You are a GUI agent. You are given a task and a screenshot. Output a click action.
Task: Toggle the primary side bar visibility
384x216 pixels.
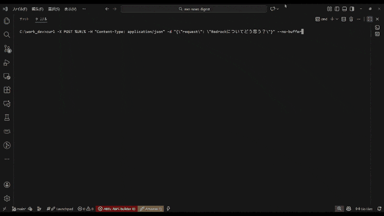(337, 9)
